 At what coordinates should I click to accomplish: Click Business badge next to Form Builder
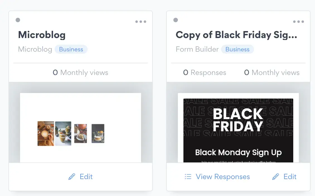pos(238,49)
